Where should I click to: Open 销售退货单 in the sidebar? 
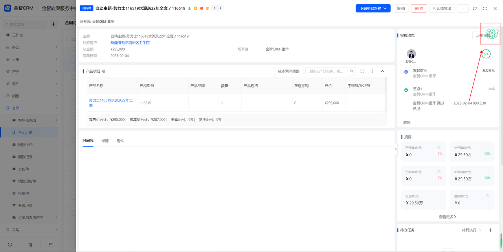29,181
